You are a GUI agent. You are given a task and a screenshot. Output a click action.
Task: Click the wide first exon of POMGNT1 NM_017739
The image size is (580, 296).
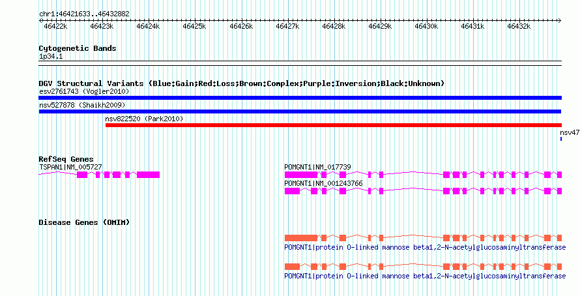(301, 175)
